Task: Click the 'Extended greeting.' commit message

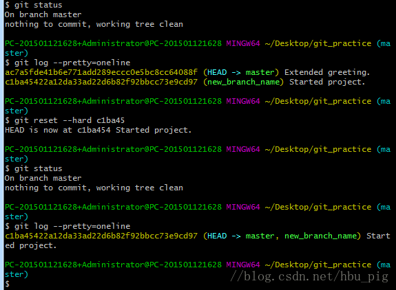Action: point(327,73)
